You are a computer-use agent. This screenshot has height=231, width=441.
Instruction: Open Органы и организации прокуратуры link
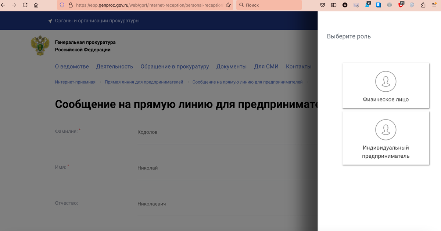(x=97, y=21)
